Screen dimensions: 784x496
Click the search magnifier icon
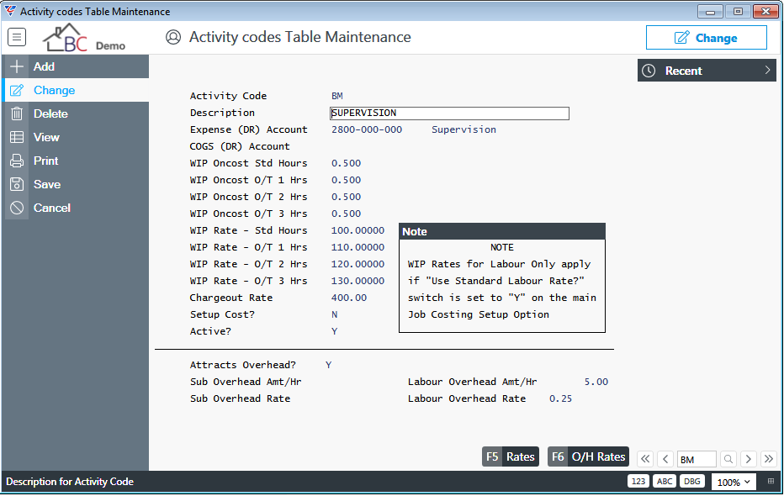tap(728, 458)
